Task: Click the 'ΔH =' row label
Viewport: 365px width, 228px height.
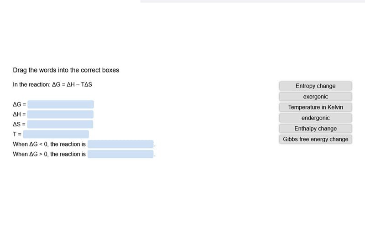Action: pos(19,114)
